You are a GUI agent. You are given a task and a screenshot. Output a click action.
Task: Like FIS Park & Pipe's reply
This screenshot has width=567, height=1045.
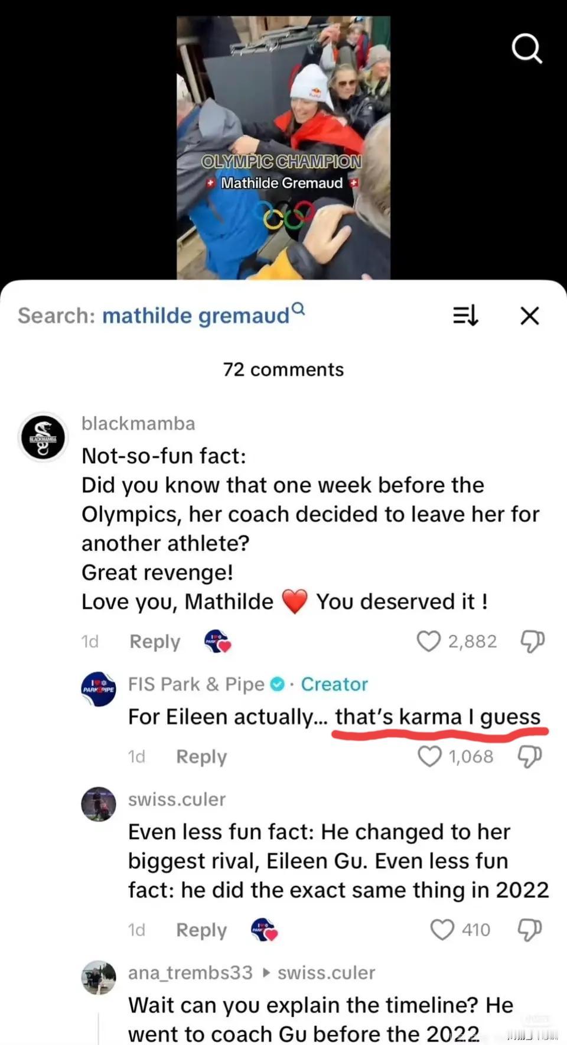point(429,756)
